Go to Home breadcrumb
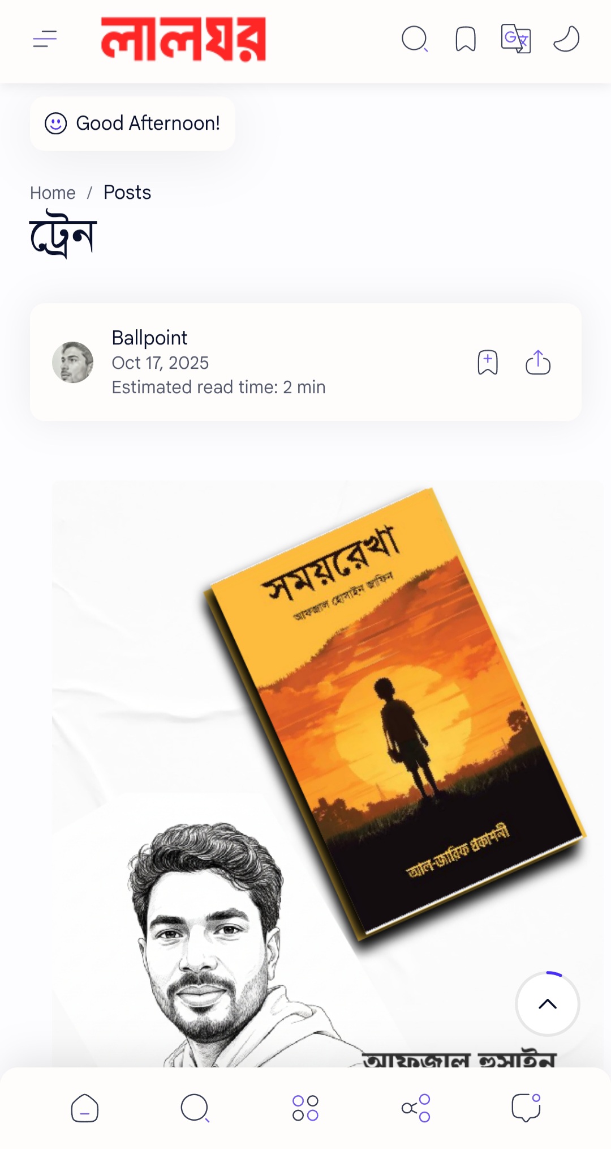This screenshot has height=1149, width=611. 53,193
